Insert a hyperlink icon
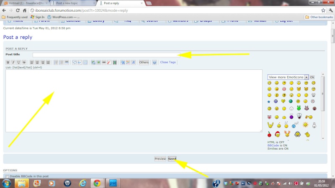 104,62
